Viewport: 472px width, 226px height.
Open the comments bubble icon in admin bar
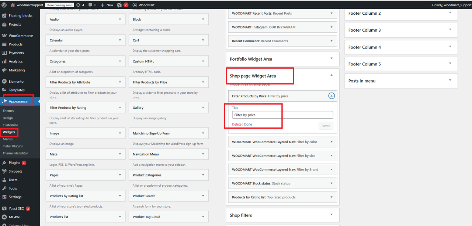click(90, 5)
